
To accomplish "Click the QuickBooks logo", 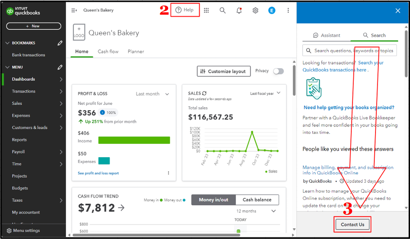I will click(23, 11).
